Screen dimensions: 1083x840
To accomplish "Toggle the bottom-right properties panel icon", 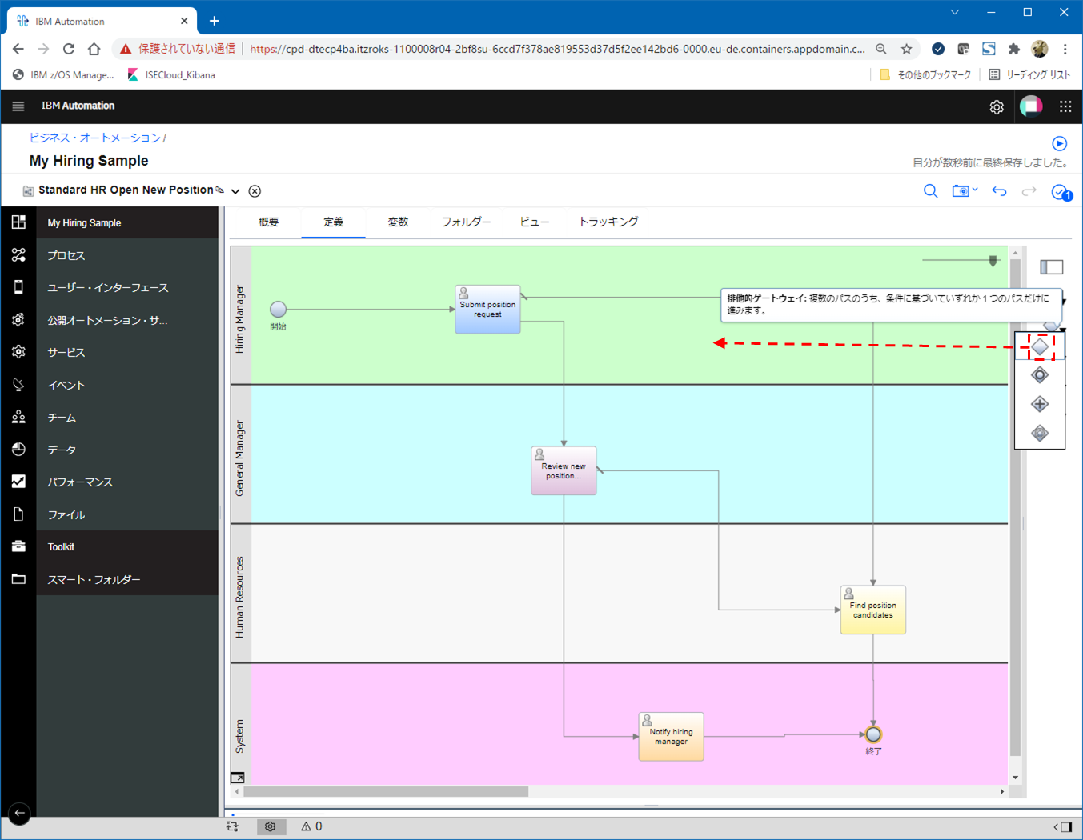I will 1062,827.
